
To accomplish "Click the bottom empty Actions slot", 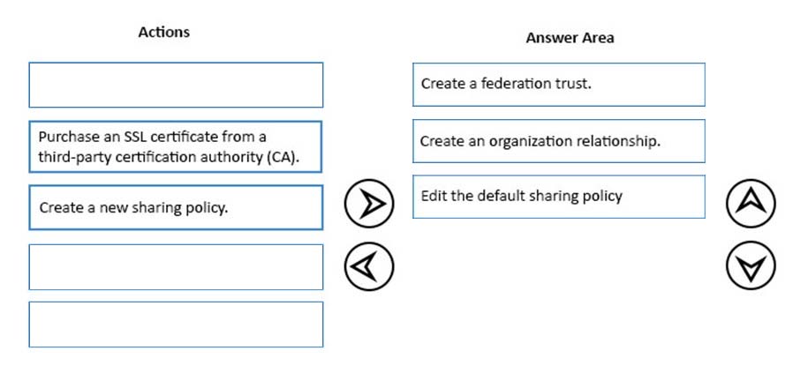I will [176, 325].
